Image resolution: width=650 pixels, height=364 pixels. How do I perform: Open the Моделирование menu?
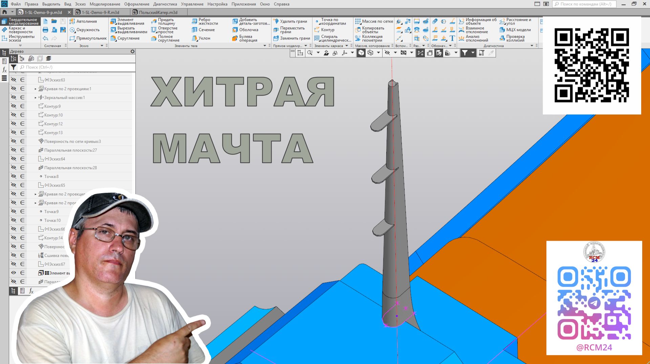(x=104, y=4)
